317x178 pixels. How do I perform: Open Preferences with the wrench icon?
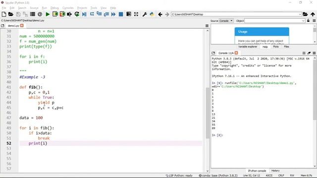click(x=145, y=14)
